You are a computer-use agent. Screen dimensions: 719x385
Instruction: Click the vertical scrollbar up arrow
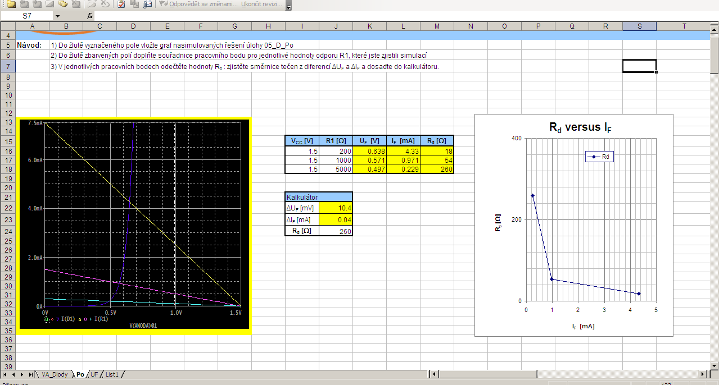tap(715, 30)
